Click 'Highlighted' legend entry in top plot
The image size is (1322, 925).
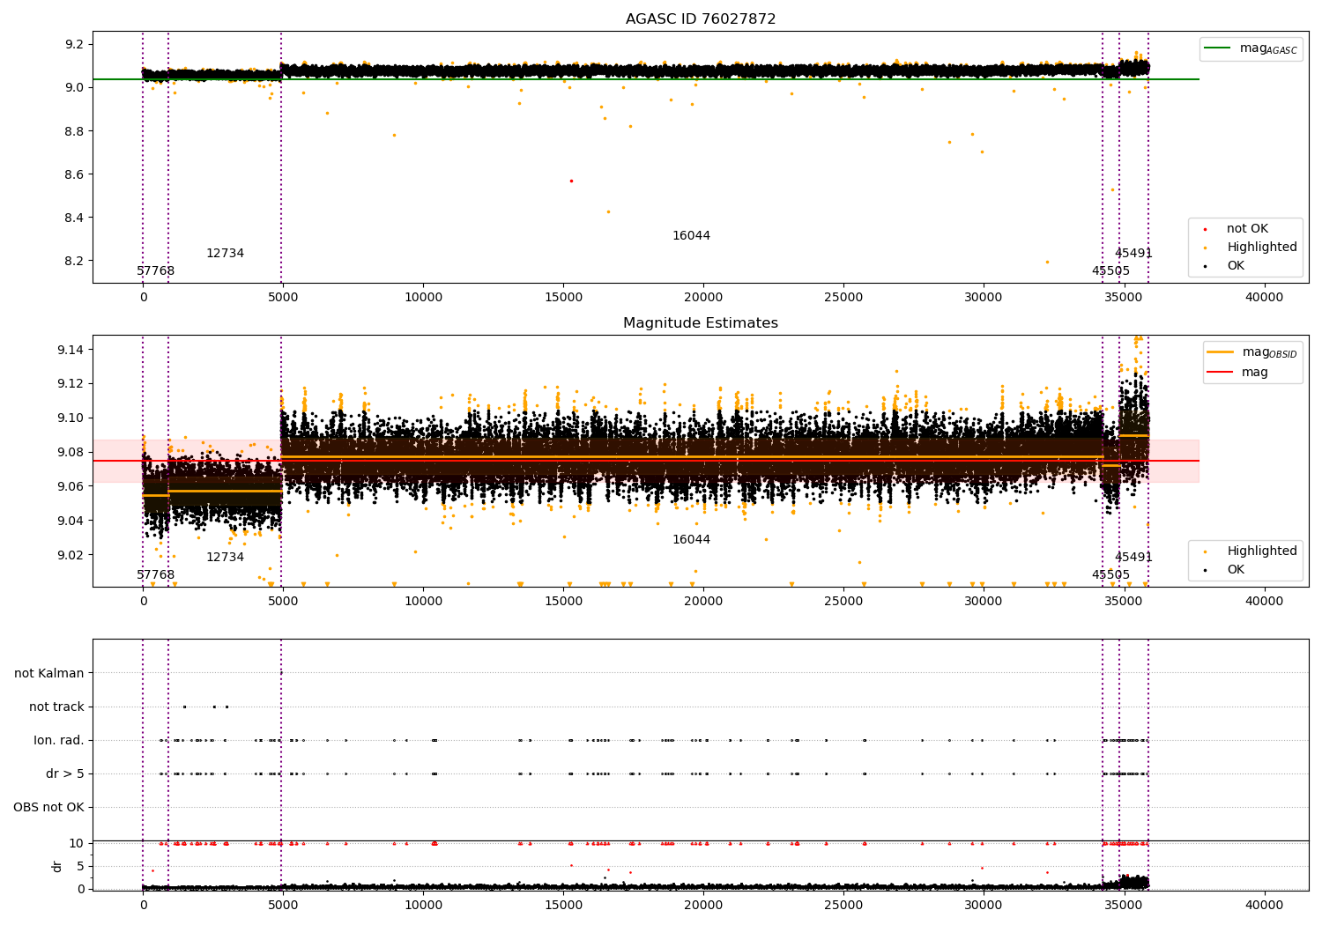click(x=1262, y=248)
